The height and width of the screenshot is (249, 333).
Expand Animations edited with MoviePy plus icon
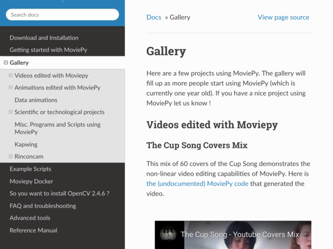[10, 88]
